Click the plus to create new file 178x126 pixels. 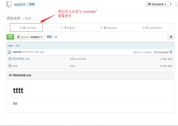[56, 37]
